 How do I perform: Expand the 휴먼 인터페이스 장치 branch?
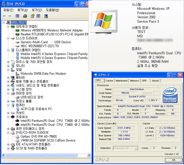8,129
